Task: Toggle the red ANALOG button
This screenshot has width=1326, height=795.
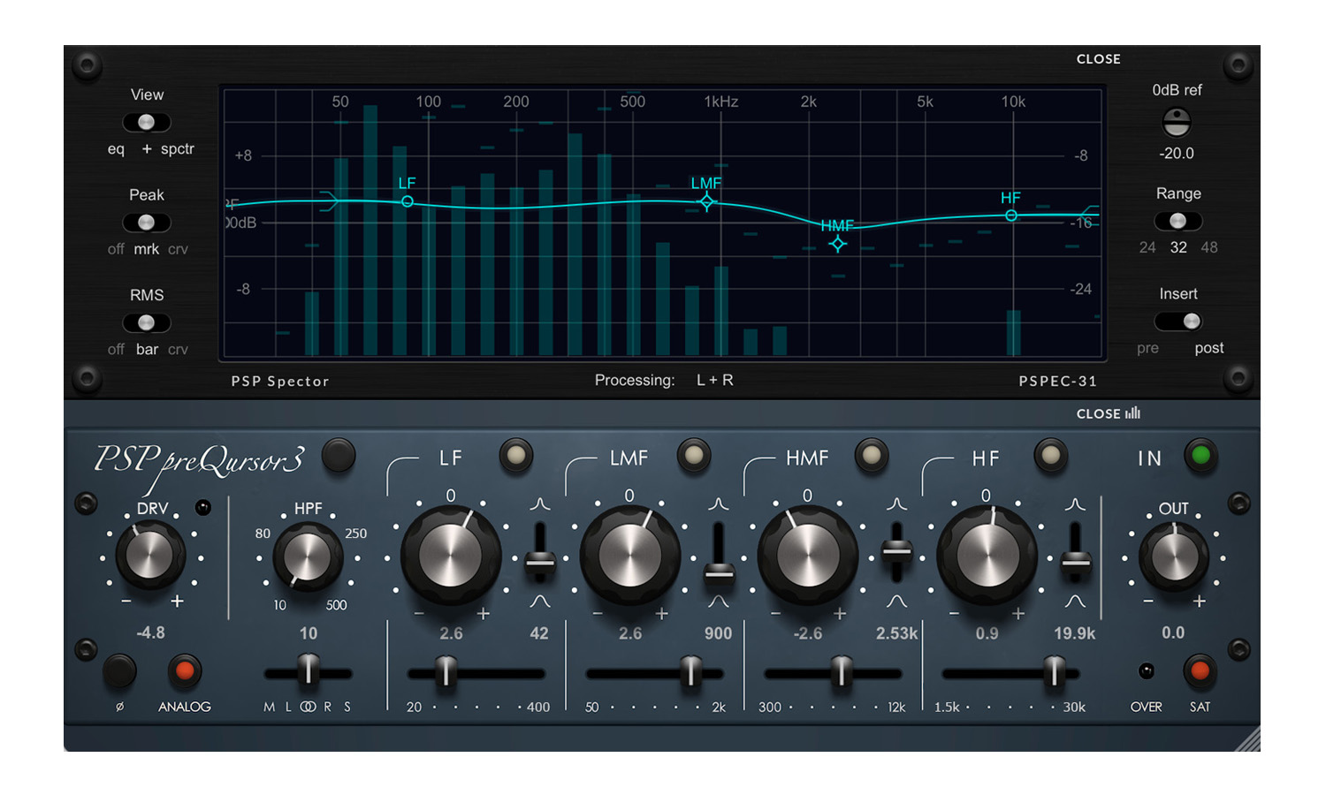Action: pyautogui.click(x=185, y=671)
